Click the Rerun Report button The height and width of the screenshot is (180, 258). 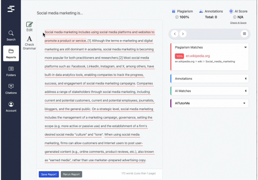coord(71,174)
